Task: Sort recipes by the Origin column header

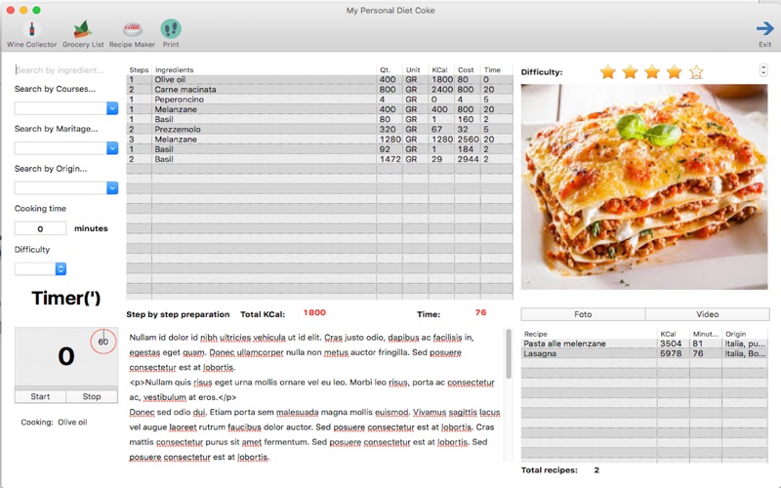Action: point(745,334)
